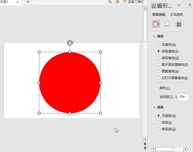This screenshot has height=152, width=193.
Task: Select 无填充(N) radio option
Action: pyautogui.click(x=167, y=44)
